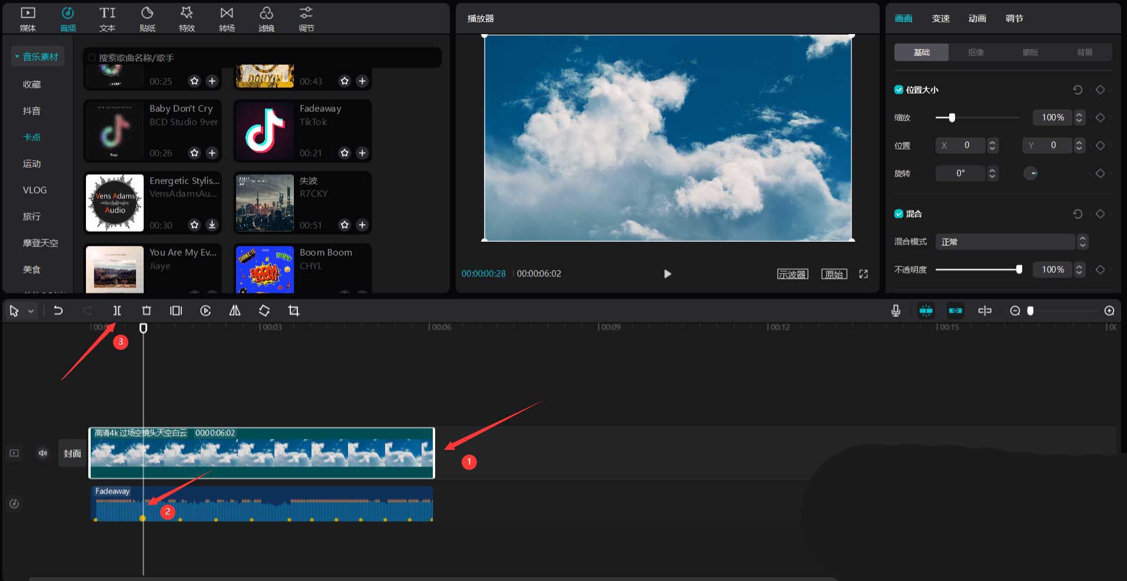
Task: Open the 混合模式 blend mode dropdown
Action: 1011,242
